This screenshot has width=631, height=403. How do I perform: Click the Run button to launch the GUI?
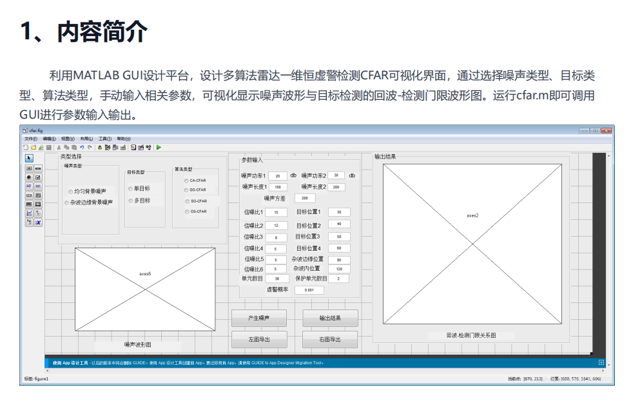[159, 148]
